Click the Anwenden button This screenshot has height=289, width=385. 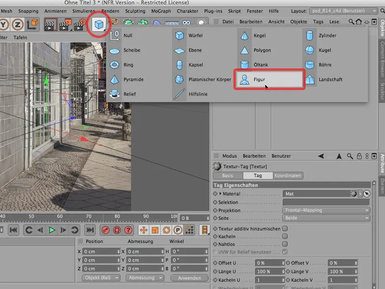[x=189, y=278]
